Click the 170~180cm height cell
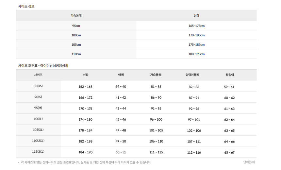Image resolution: width=281 pixels, height=170 pixels. point(196,35)
